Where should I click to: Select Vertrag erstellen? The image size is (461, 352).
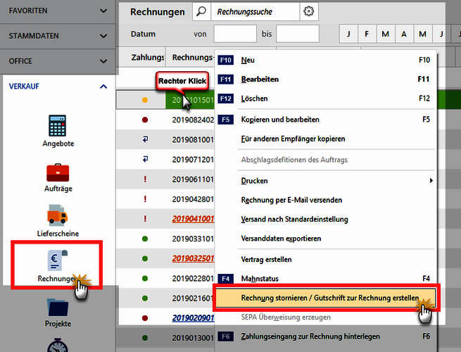[326, 260]
